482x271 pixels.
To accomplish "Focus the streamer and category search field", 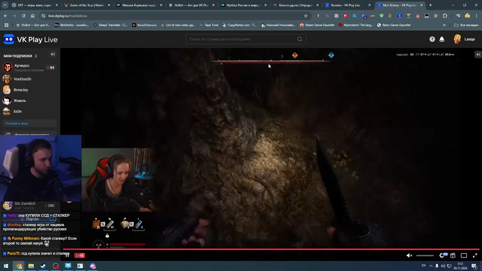I will pyautogui.click(x=246, y=39).
